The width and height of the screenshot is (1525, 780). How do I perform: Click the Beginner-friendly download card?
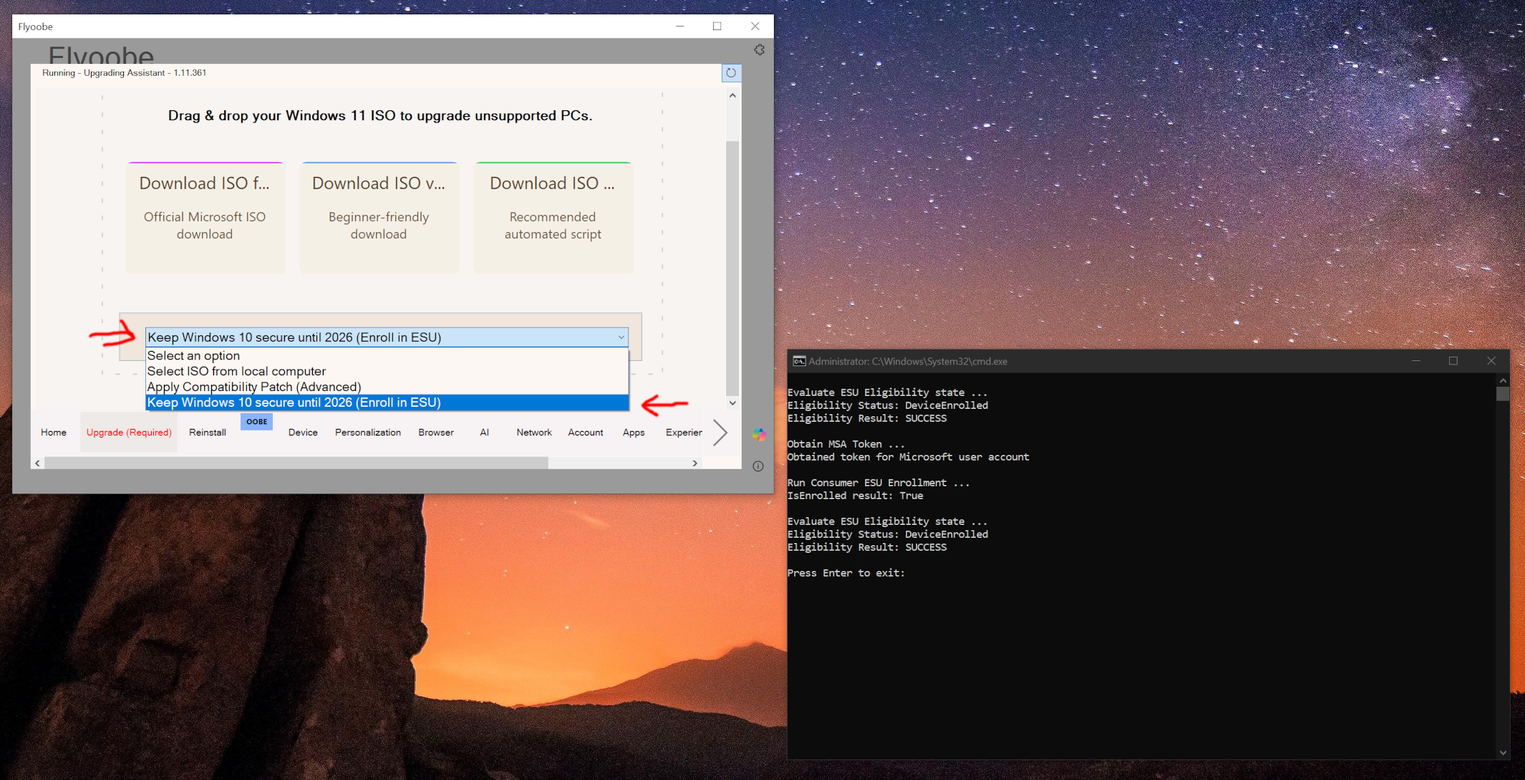[379, 217]
